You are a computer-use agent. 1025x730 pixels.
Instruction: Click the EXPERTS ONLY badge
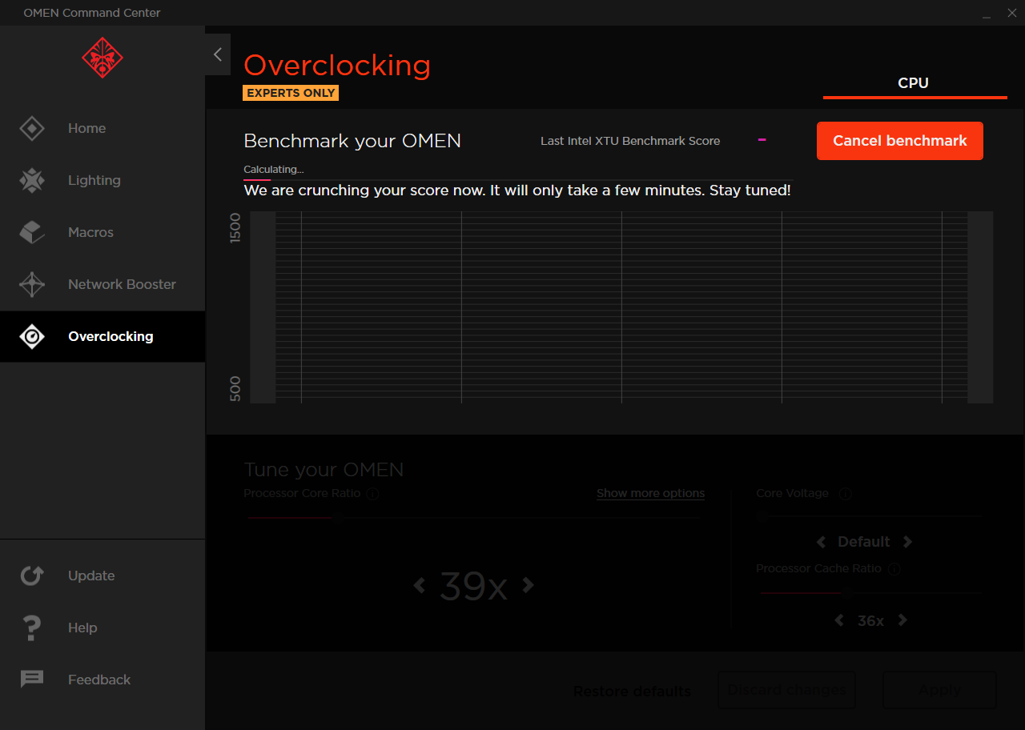tap(291, 93)
